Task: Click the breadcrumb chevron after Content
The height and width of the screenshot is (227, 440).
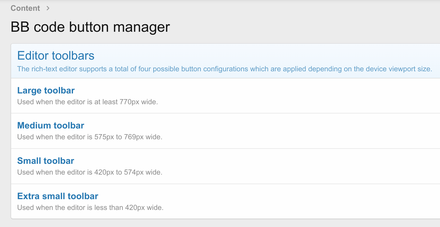Action: (48, 8)
